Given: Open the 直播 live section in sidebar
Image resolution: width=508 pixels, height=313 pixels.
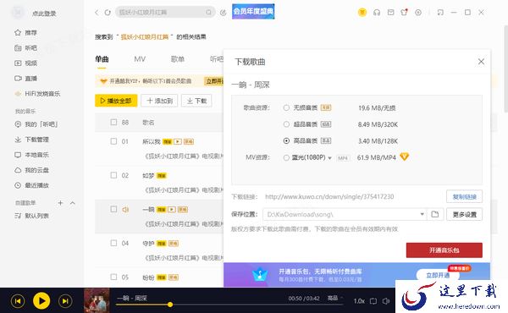Looking at the screenshot, I should tap(25, 79).
